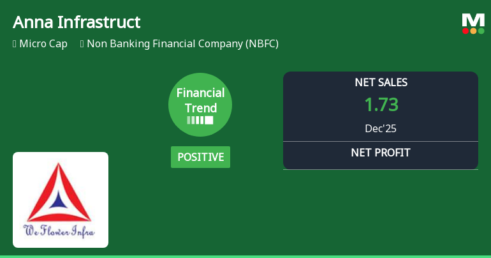
Task: Click the Dec'25 period label
Action: click(x=381, y=128)
